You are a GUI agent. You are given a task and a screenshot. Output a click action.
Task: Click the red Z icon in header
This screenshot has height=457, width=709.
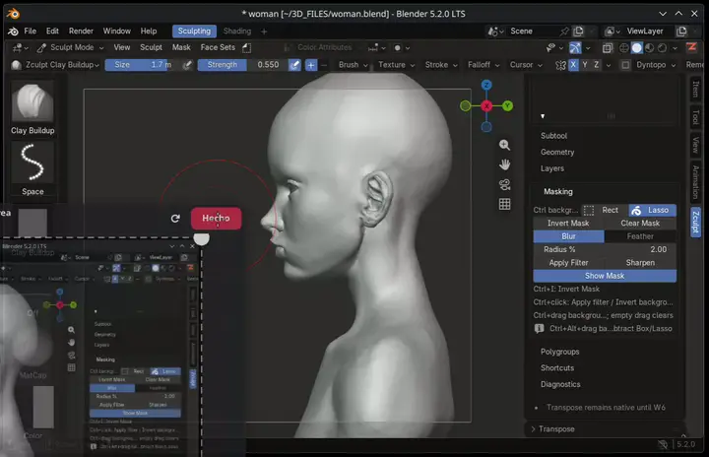coord(691,47)
